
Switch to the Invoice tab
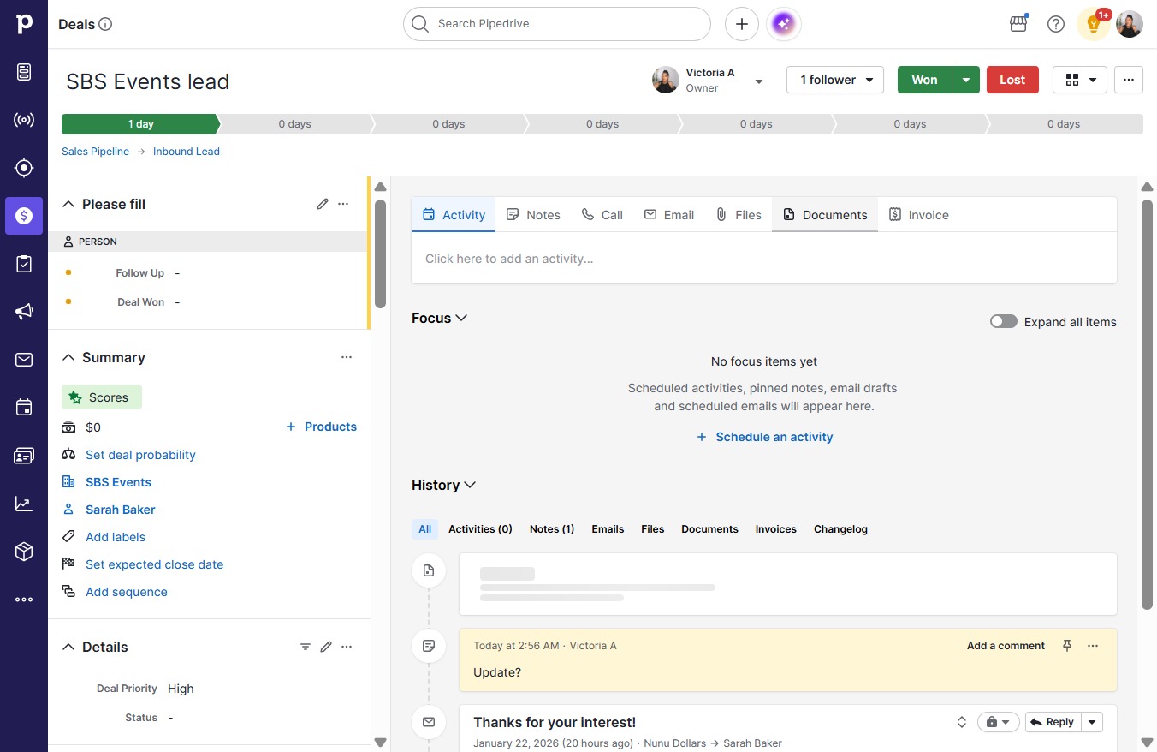coord(919,215)
